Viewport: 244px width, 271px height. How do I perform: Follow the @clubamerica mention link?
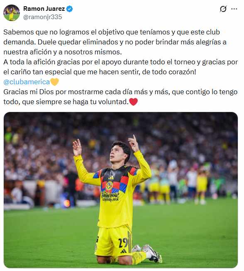tap(27, 82)
